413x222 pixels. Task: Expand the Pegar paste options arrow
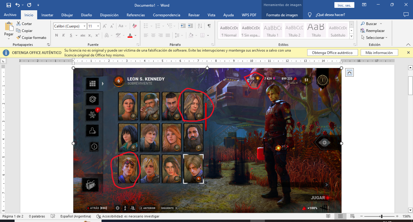(9, 39)
